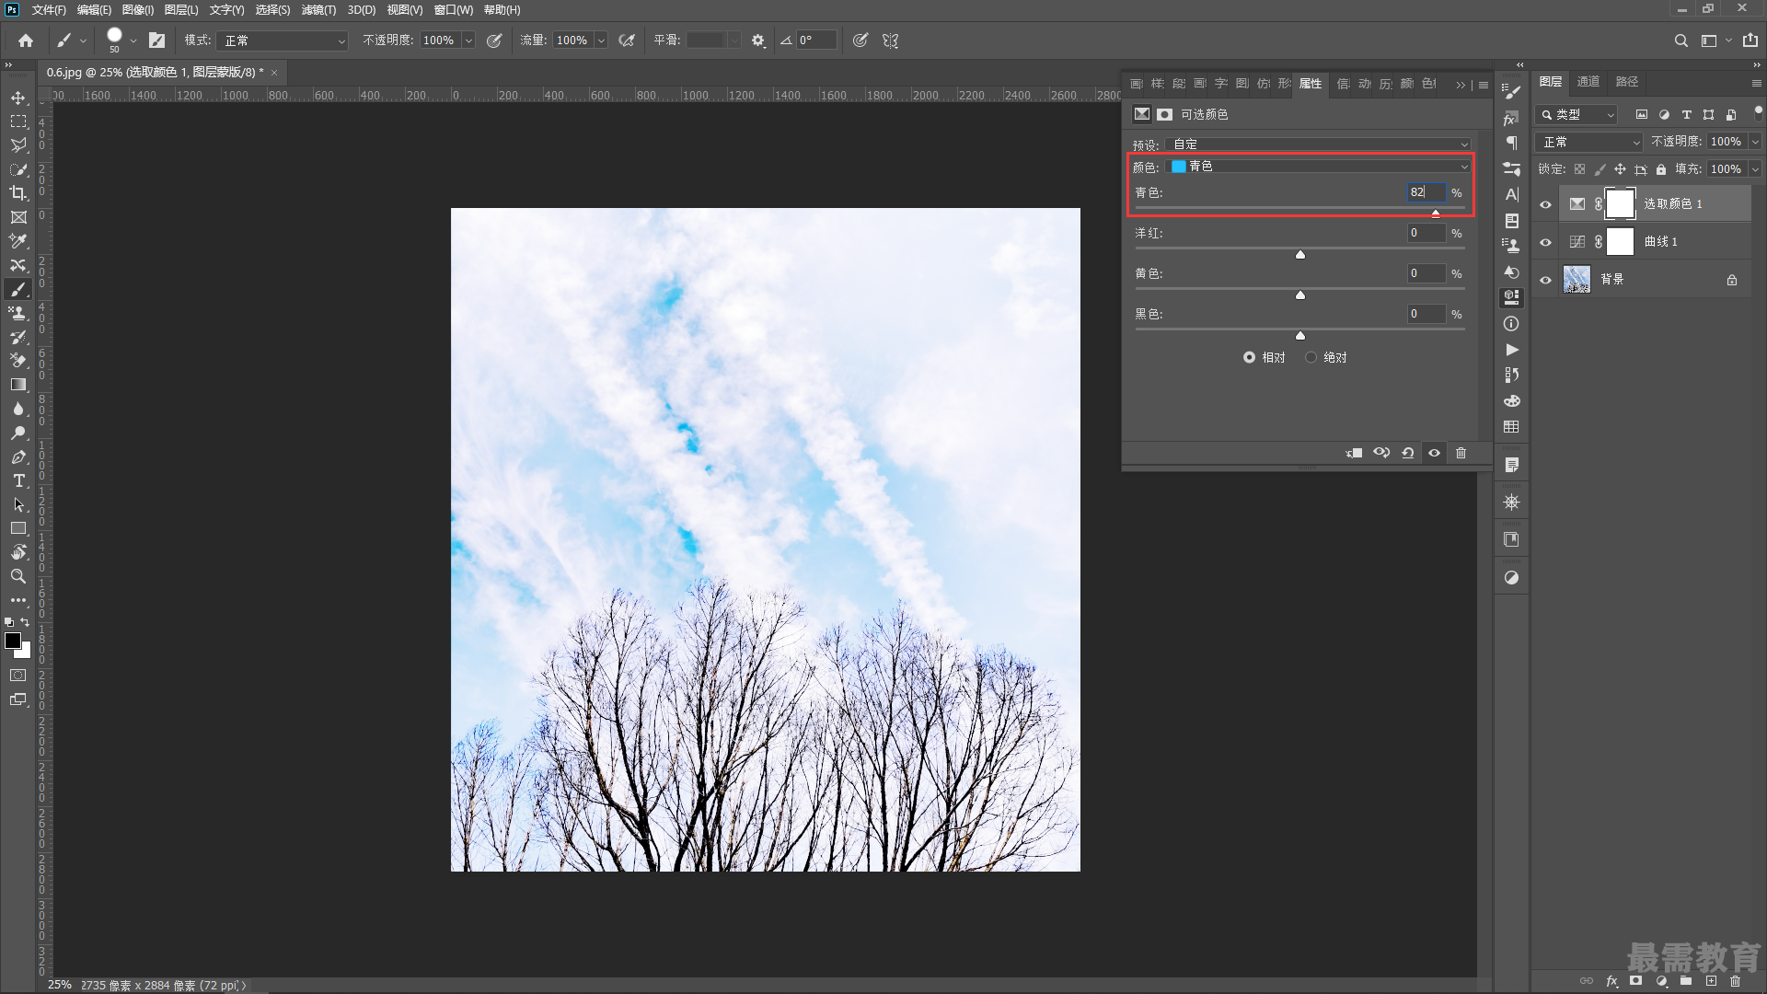Select the Rectangular Marquee tool
The image size is (1767, 994).
[18, 121]
